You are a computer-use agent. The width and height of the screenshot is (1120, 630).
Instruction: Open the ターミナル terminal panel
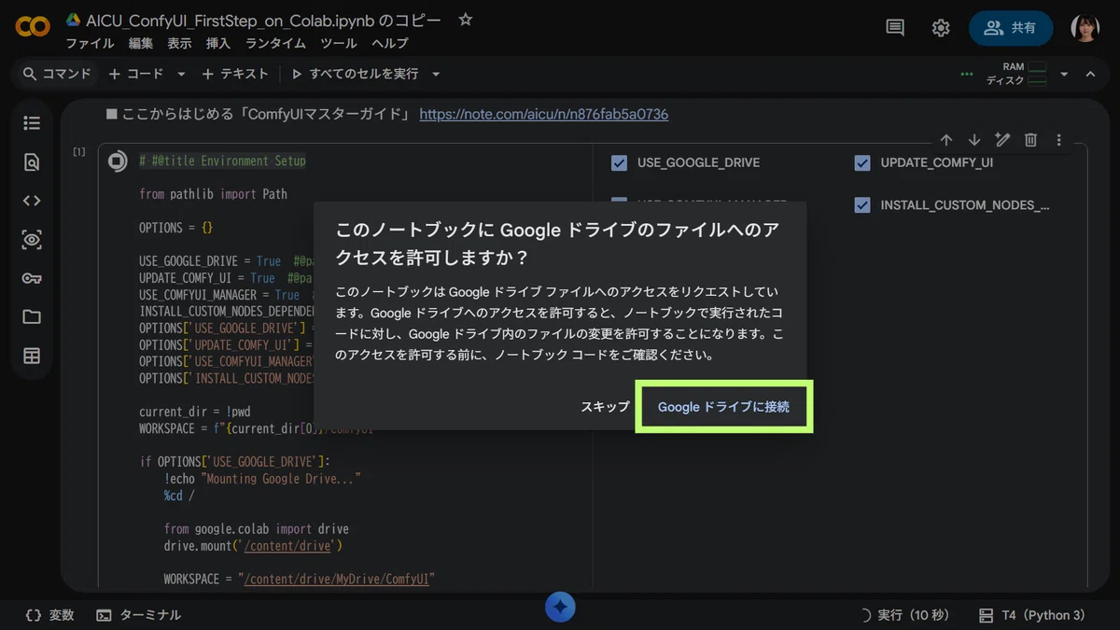pos(139,615)
